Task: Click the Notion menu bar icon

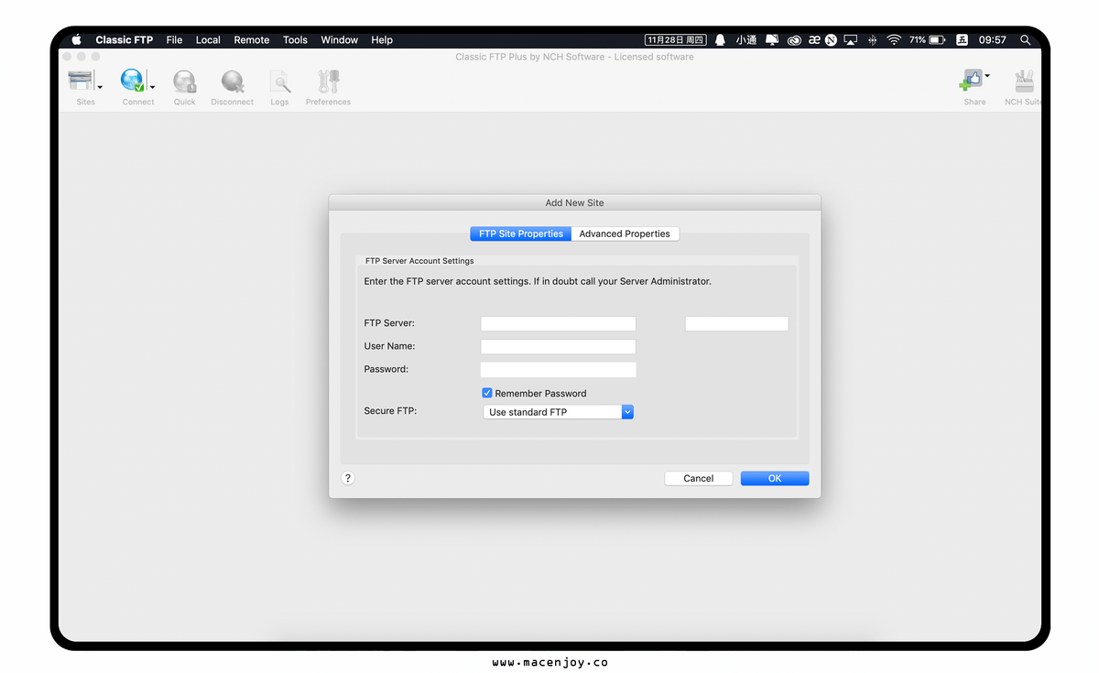Action: click(831, 40)
